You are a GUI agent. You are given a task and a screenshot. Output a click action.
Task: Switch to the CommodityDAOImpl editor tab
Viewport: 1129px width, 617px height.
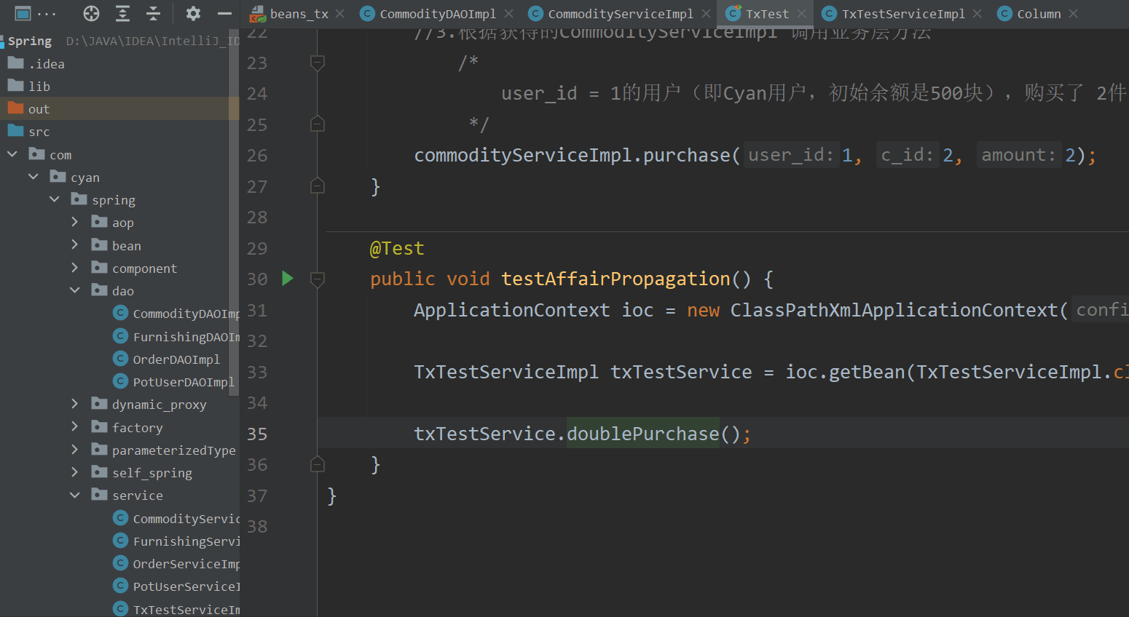(x=438, y=13)
